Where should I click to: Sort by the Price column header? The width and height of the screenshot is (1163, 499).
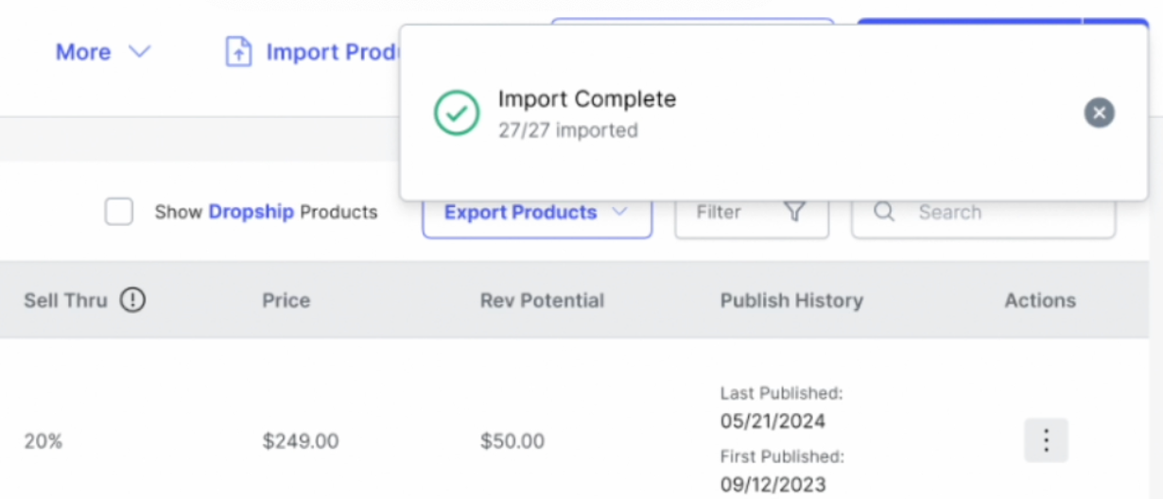point(286,301)
